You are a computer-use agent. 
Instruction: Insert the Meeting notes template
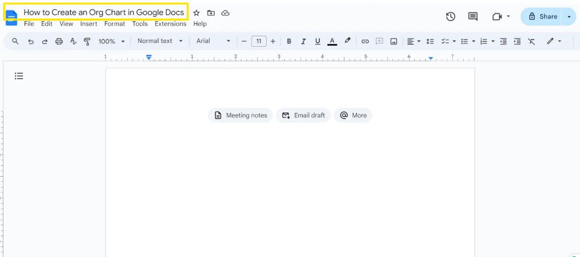[x=240, y=115]
